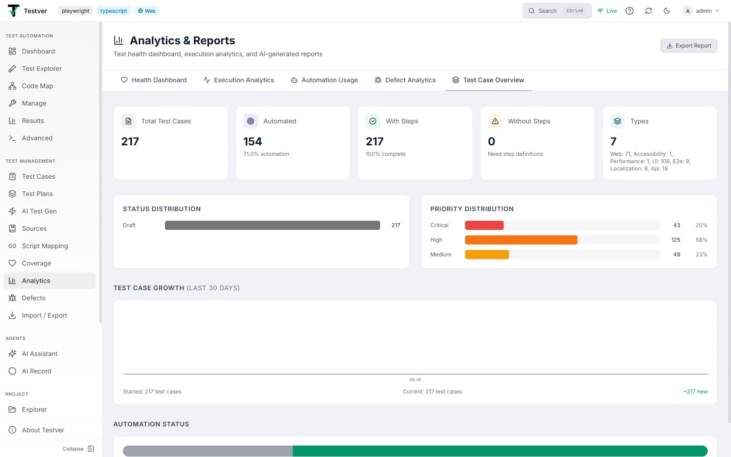Click the orange High priority bar
Viewport: 731px width, 457px height.
[x=521, y=240]
